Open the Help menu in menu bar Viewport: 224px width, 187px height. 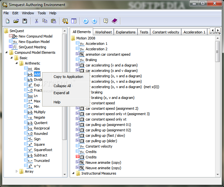coord(53,13)
